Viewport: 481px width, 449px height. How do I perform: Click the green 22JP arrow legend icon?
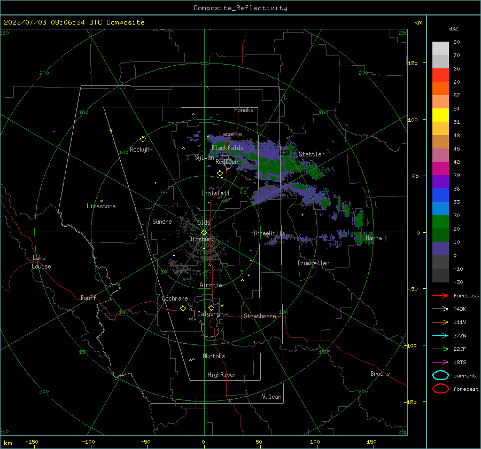click(440, 349)
